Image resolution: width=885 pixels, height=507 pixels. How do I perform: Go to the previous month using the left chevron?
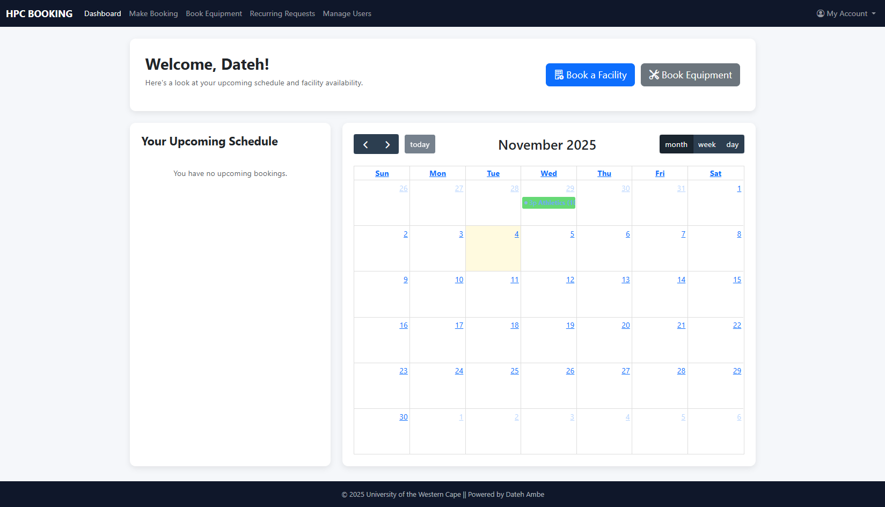tap(365, 144)
